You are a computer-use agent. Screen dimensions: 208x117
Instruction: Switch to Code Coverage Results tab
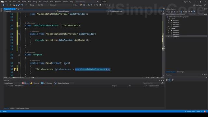22,108
